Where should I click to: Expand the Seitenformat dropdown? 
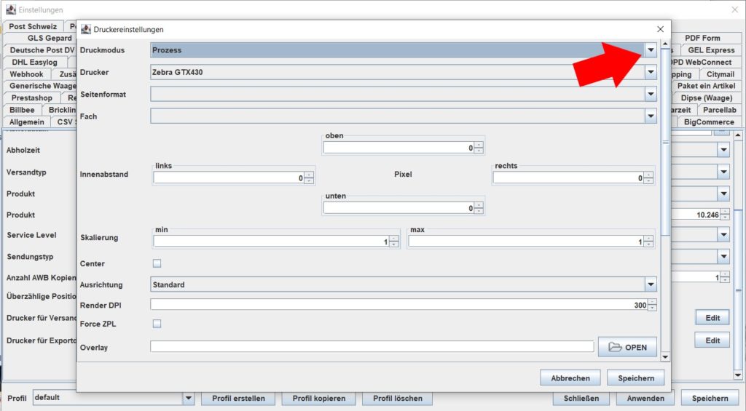coord(651,94)
